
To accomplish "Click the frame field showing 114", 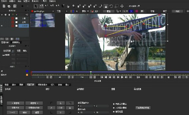I will click(x=82, y=77).
